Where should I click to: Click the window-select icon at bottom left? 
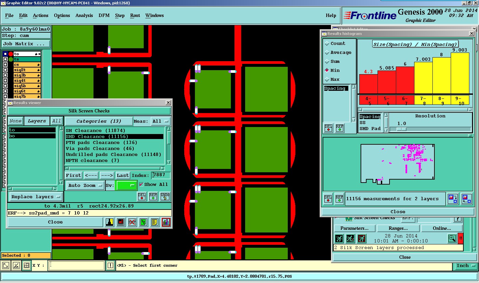[6, 265]
